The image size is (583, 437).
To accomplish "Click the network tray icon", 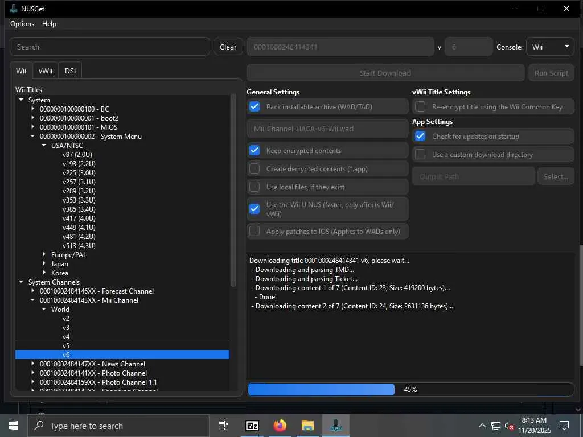I will tap(496, 426).
